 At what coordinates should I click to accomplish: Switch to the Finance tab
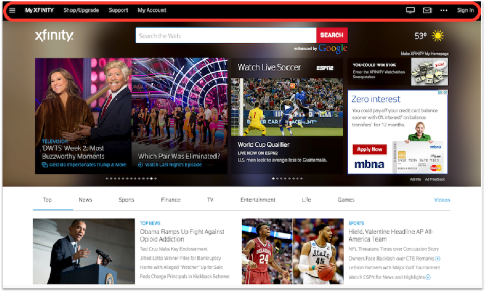(170, 200)
